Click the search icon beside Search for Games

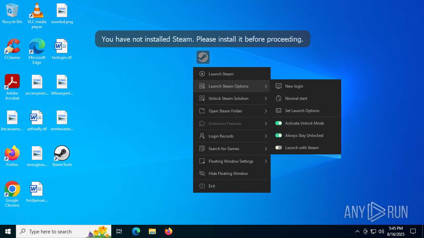point(202,148)
